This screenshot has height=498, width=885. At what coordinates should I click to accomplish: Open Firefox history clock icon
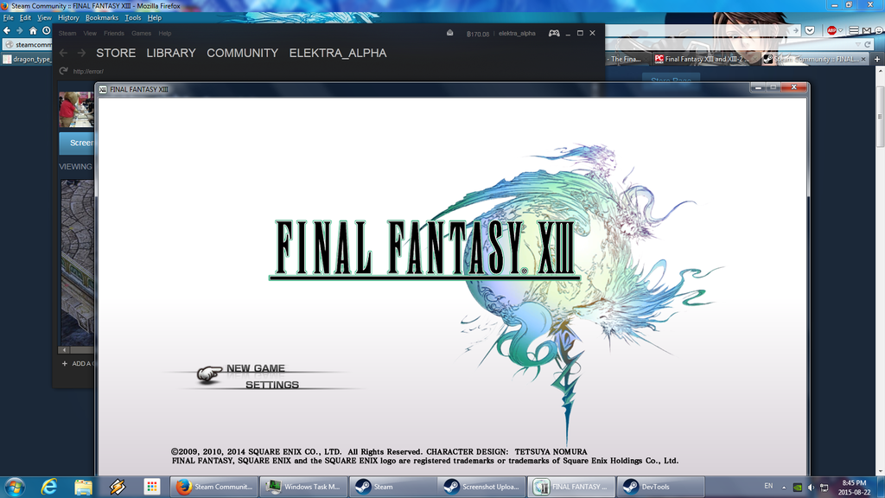(47, 30)
